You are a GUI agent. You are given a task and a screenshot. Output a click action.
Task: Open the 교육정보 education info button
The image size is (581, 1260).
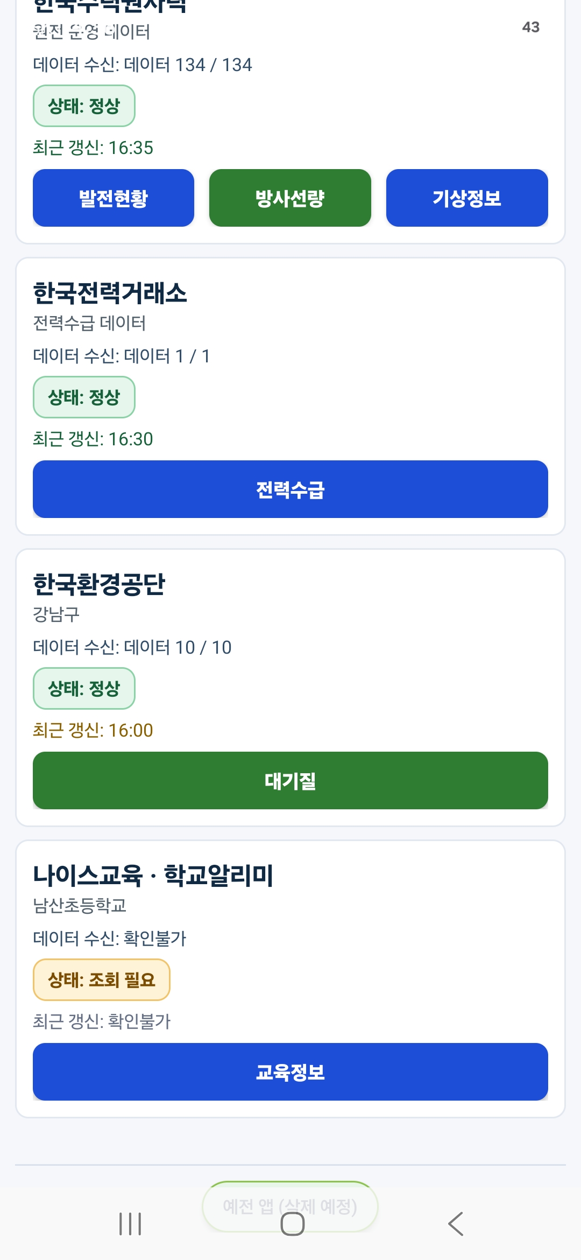tap(290, 1072)
